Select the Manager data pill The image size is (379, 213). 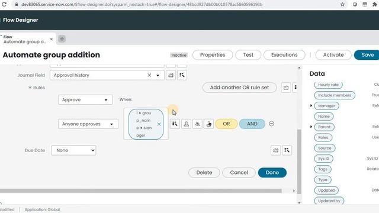[326, 106]
